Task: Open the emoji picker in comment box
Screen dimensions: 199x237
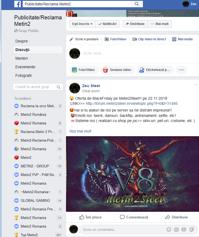Action: pos(169,229)
